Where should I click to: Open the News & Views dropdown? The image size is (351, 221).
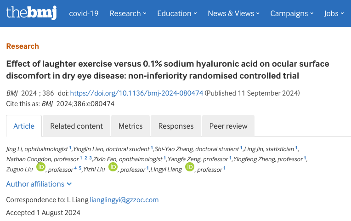point(233,13)
